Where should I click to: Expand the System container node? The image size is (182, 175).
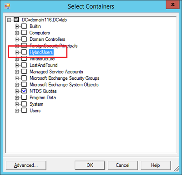(x=17, y=104)
